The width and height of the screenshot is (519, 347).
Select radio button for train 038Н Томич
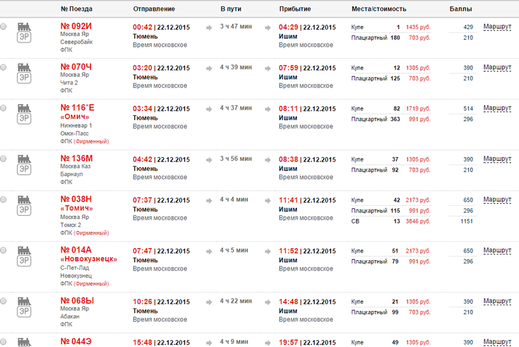coord(4,199)
